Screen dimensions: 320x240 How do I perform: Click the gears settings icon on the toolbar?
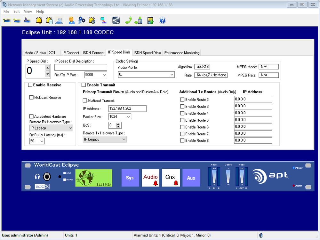click(x=81, y=20)
